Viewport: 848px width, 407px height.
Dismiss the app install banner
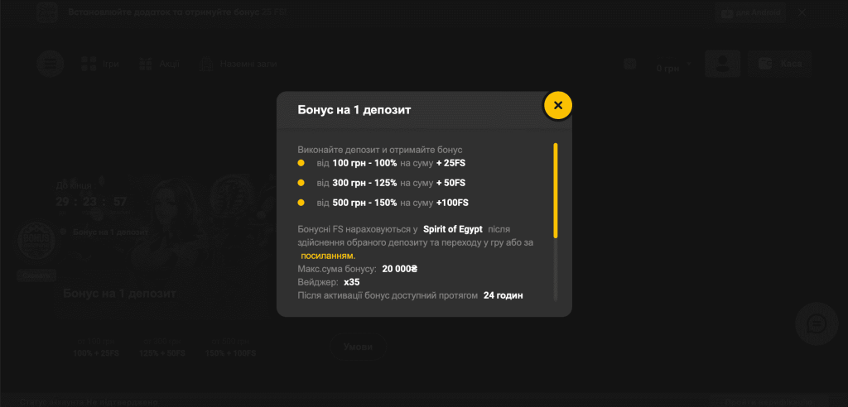pos(802,12)
